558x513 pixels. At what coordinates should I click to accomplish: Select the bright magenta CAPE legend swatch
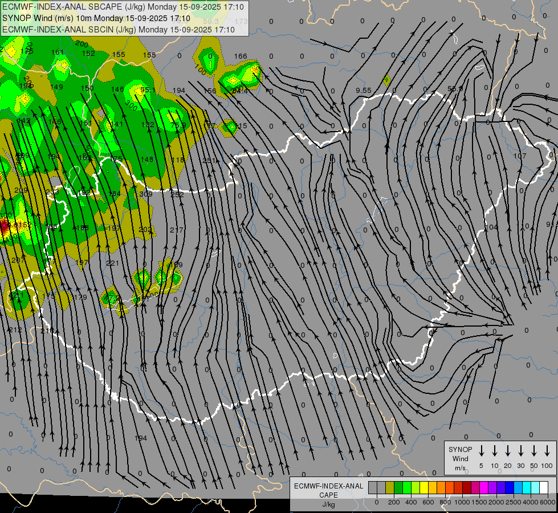(484, 487)
